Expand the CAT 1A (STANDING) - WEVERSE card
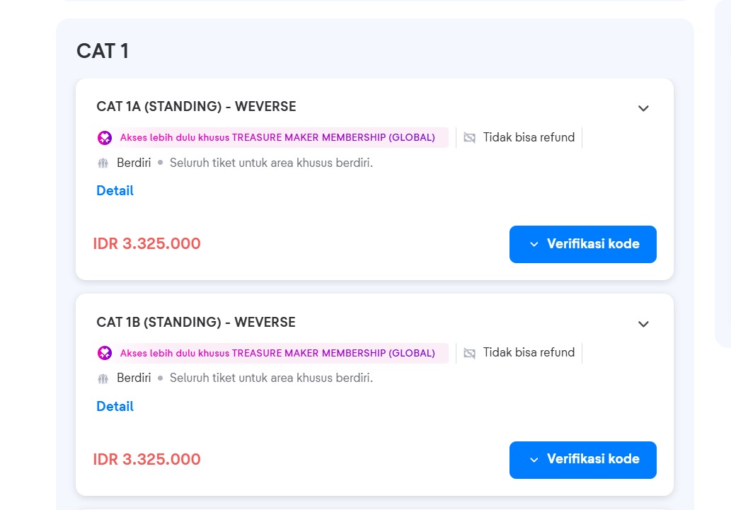The width and height of the screenshot is (731, 510). (x=643, y=108)
